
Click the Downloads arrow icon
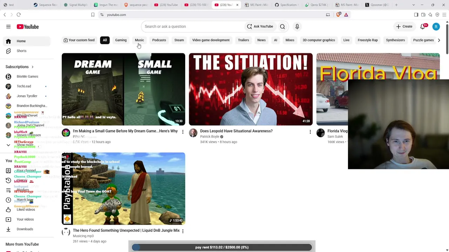(8, 229)
